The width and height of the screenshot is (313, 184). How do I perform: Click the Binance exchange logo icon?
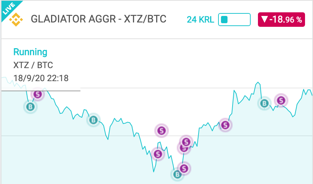click(x=16, y=20)
